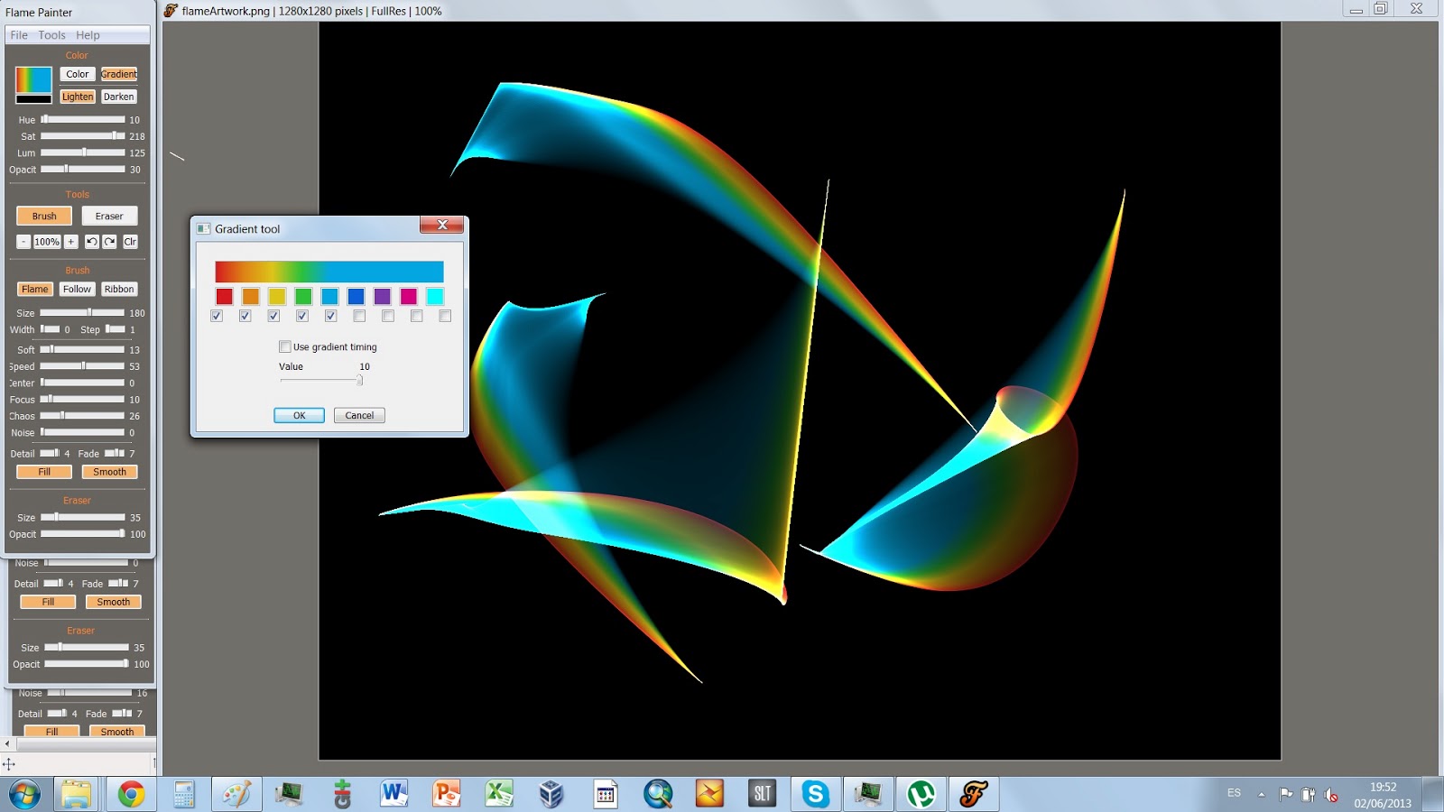Select the Gradient color mode button
Image resolution: width=1444 pixels, height=812 pixels.
(x=119, y=74)
